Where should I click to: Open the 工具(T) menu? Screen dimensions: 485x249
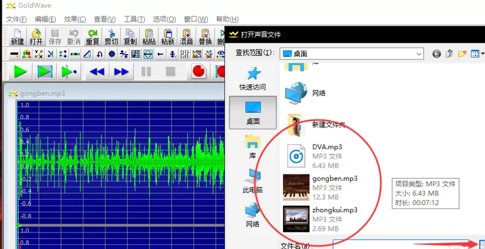coord(134,19)
